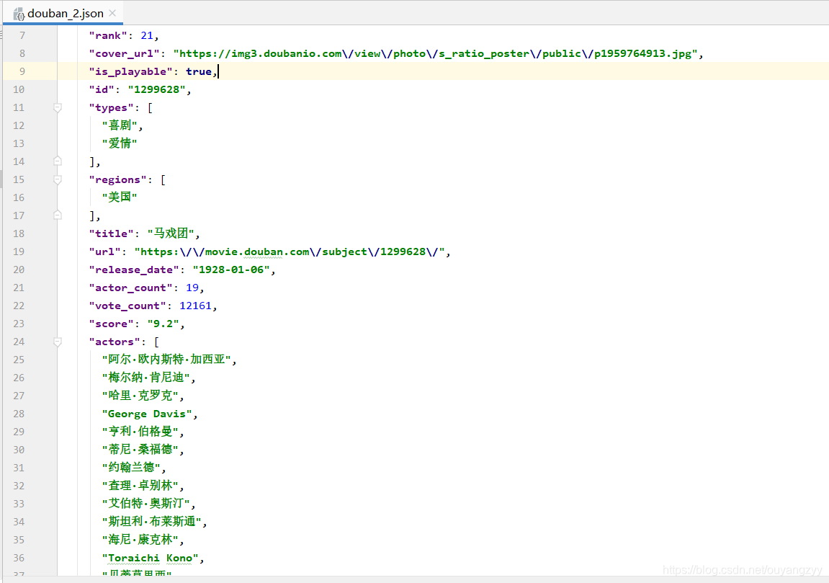
Task: Click the rank value 21
Action: (146, 35)
